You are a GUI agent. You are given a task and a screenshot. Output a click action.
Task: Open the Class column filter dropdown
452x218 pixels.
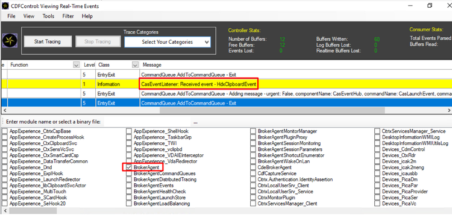tap(135, 65)
